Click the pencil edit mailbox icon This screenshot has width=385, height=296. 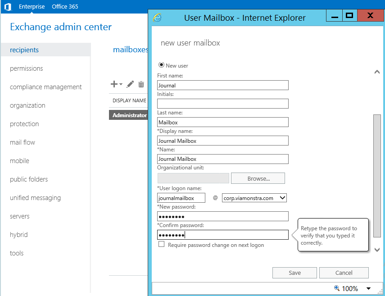(x=130, y=84)
